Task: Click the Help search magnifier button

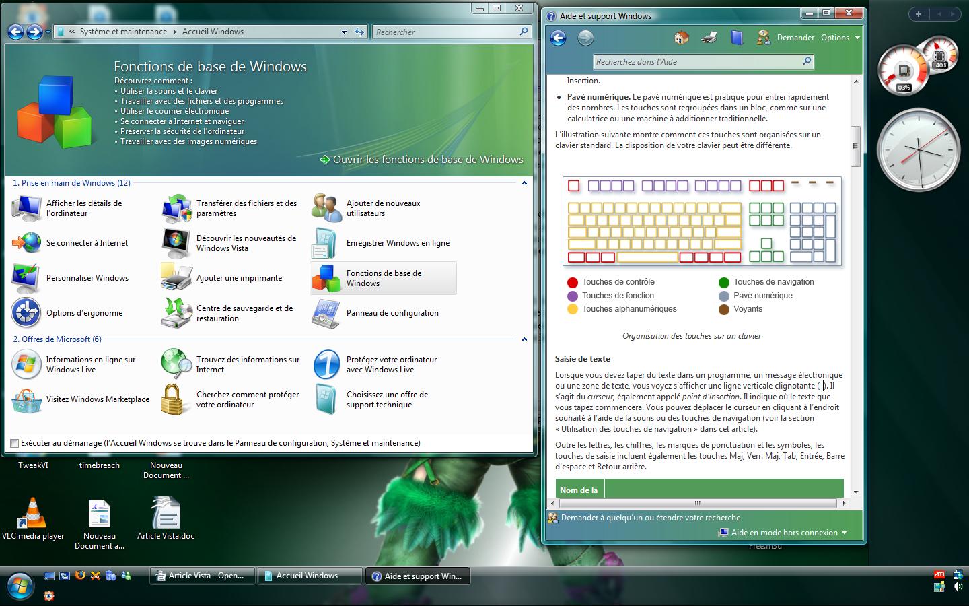Action: (807, 62)
